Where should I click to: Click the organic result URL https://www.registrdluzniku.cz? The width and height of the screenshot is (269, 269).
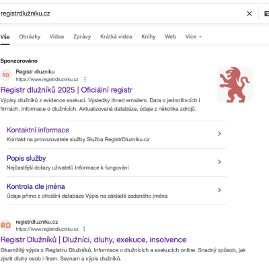(47, 229)
